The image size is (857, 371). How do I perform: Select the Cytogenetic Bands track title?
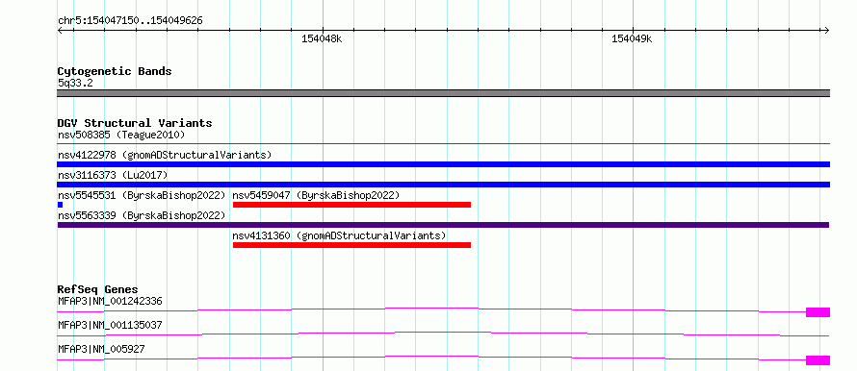point(115,71)
